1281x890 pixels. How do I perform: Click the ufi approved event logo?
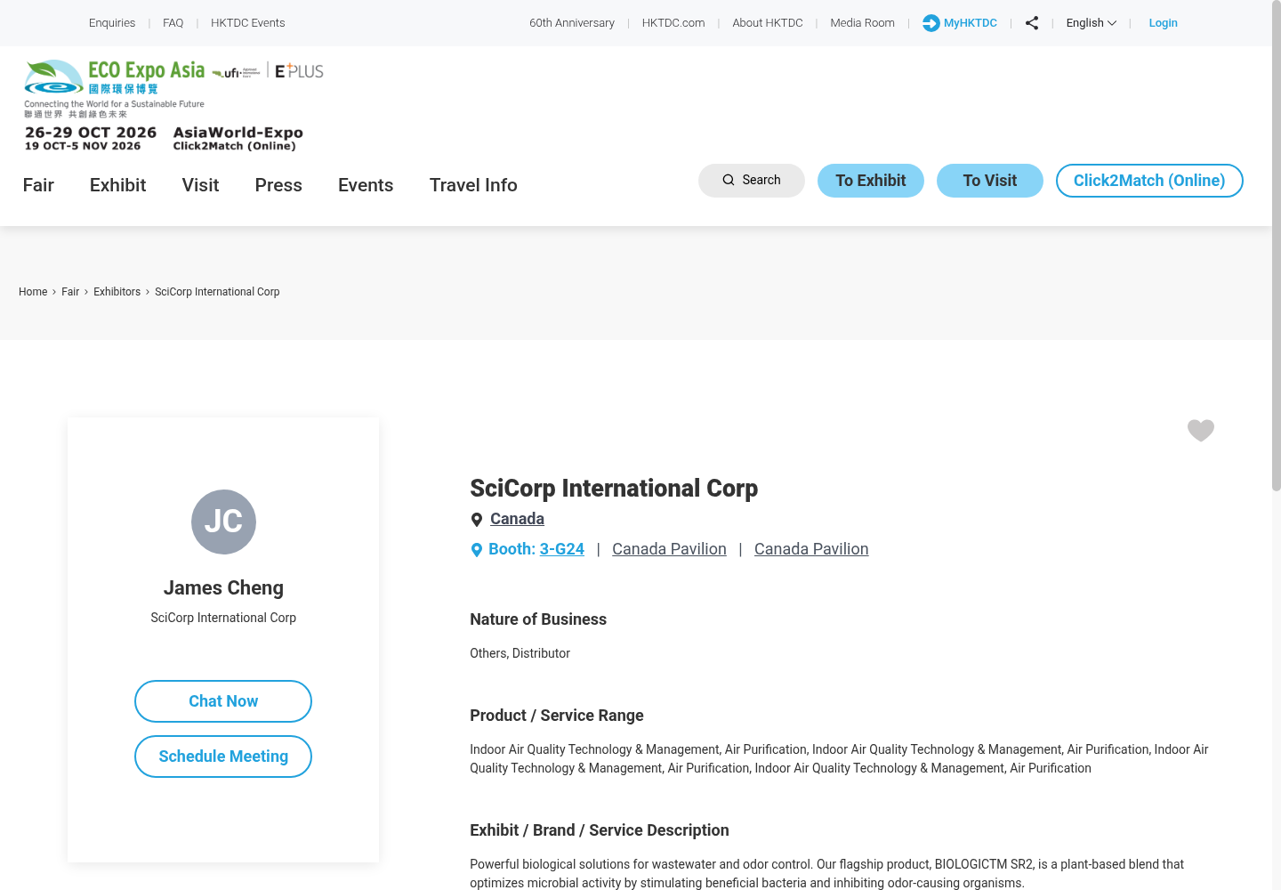coord(237,73)
